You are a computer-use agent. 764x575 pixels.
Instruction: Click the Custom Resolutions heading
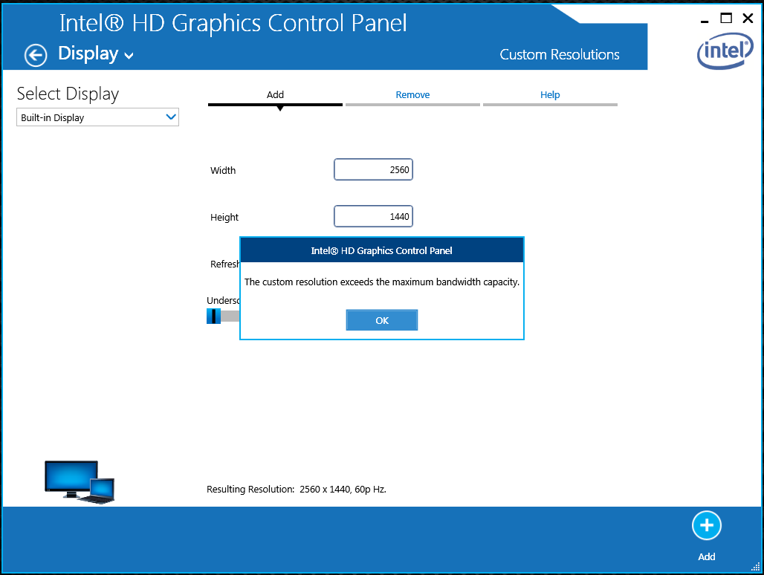[x=560, y=54]
